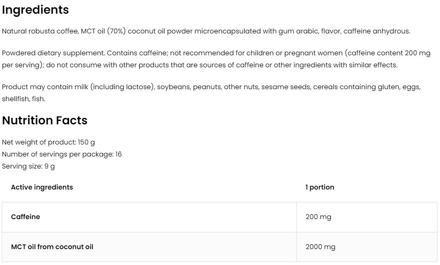This screenshot has height=265, width=440.
Task: Select the Caffeine row label in table
Action: click(x=26, y=217)
